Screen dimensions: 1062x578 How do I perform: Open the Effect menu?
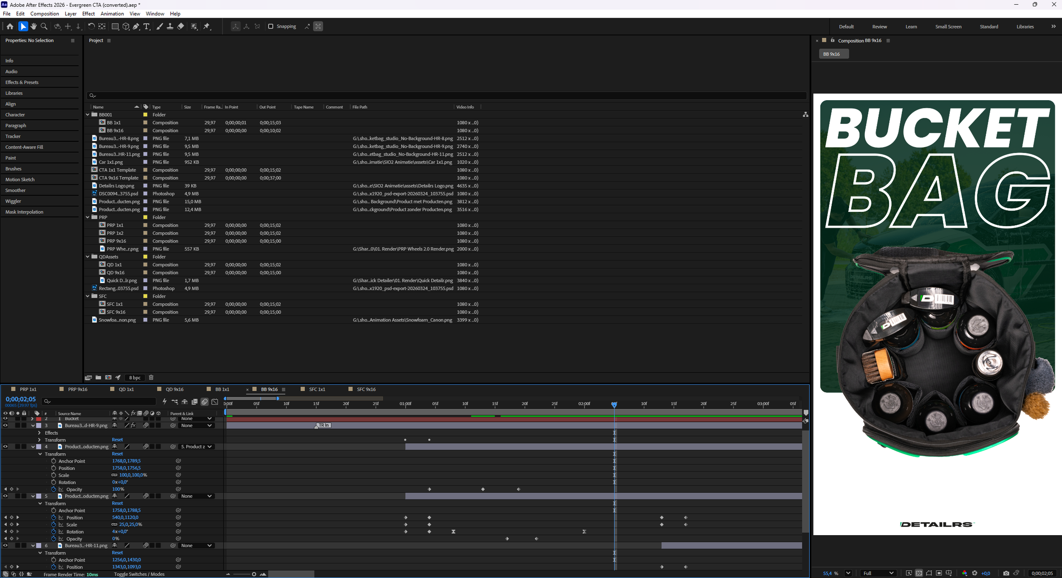pyautogui.click(x=88, y=14)
